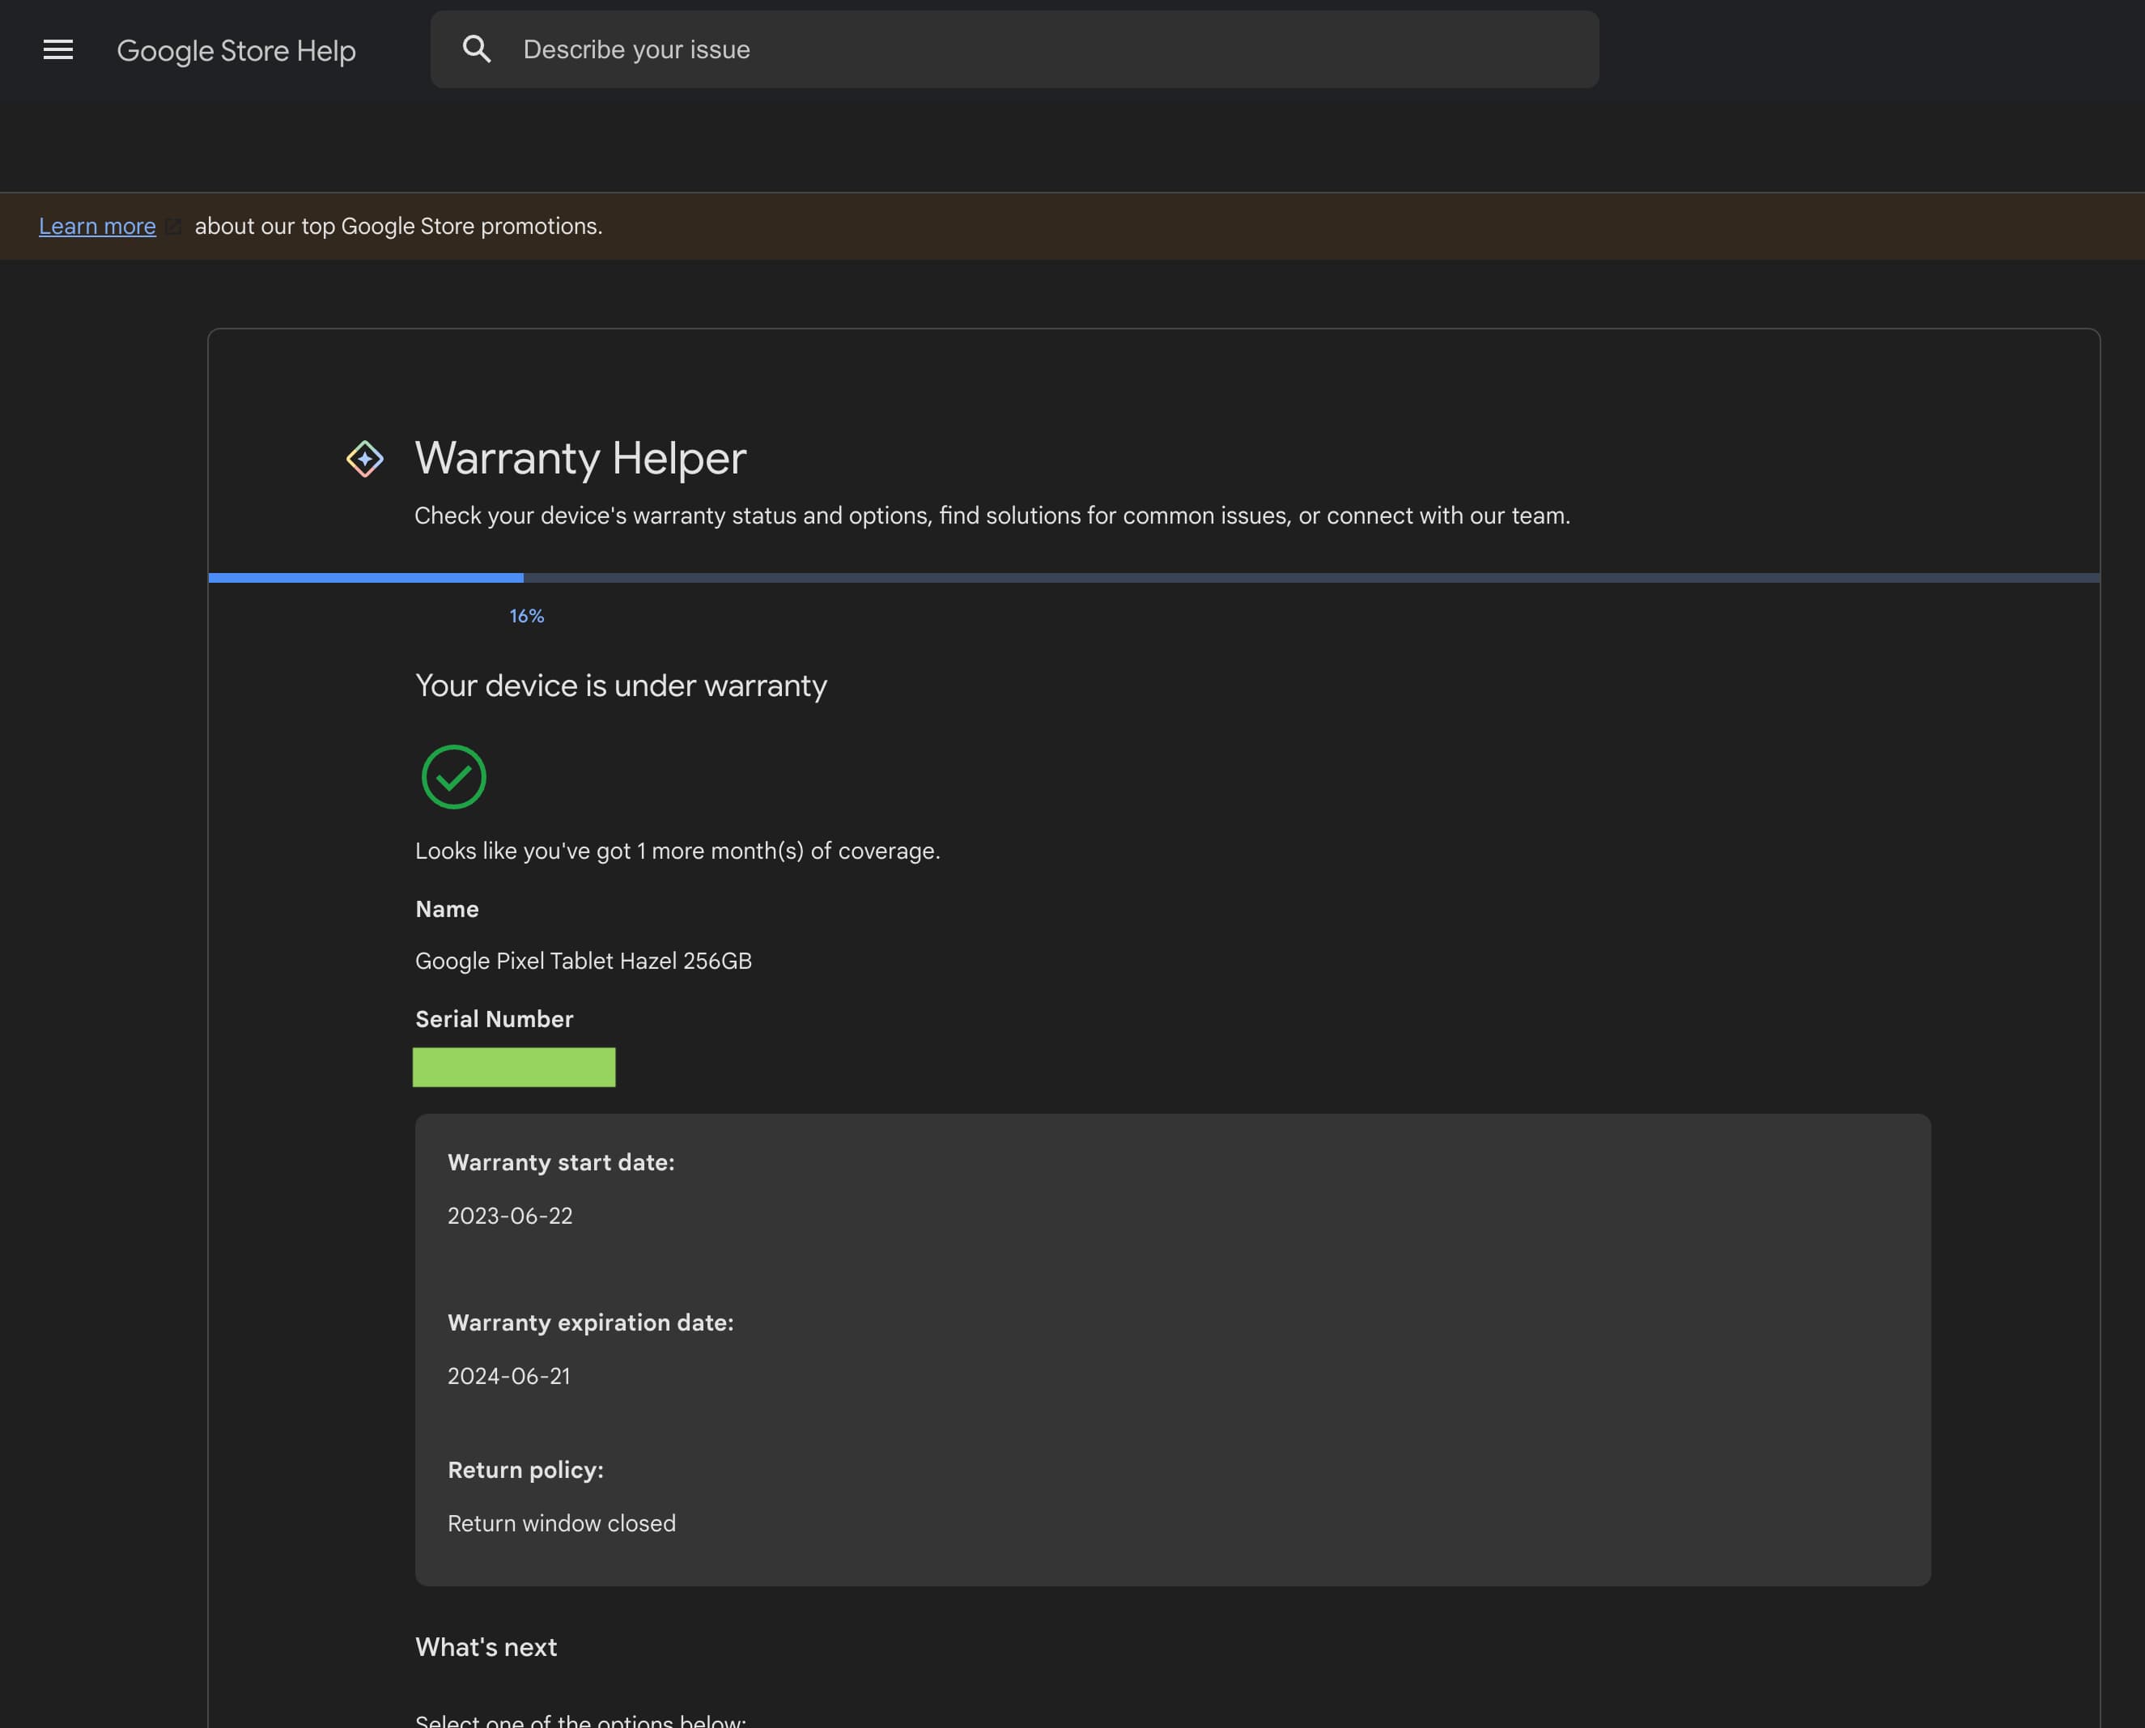Open the Learn more promotions link
This screenshot has height=1728, width=2145.
tap(96, 226)
